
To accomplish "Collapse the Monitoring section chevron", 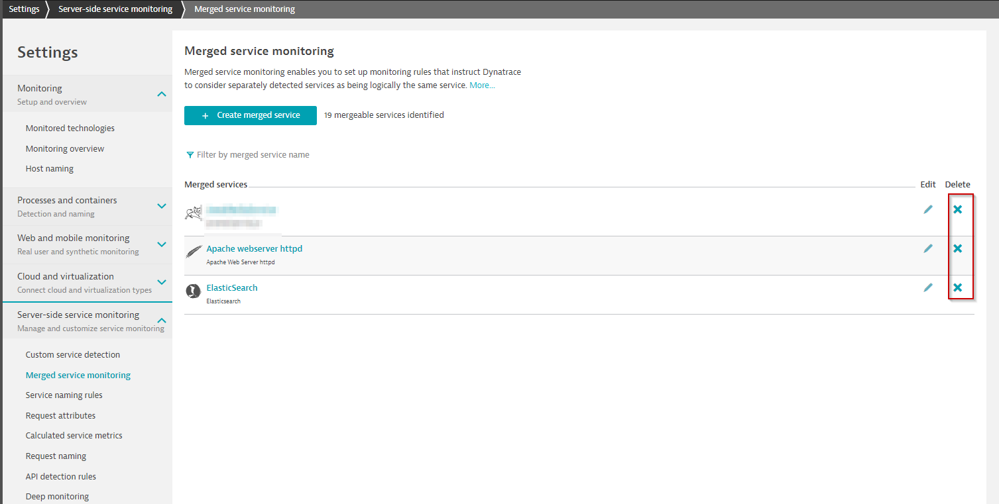I will [161, 94].
